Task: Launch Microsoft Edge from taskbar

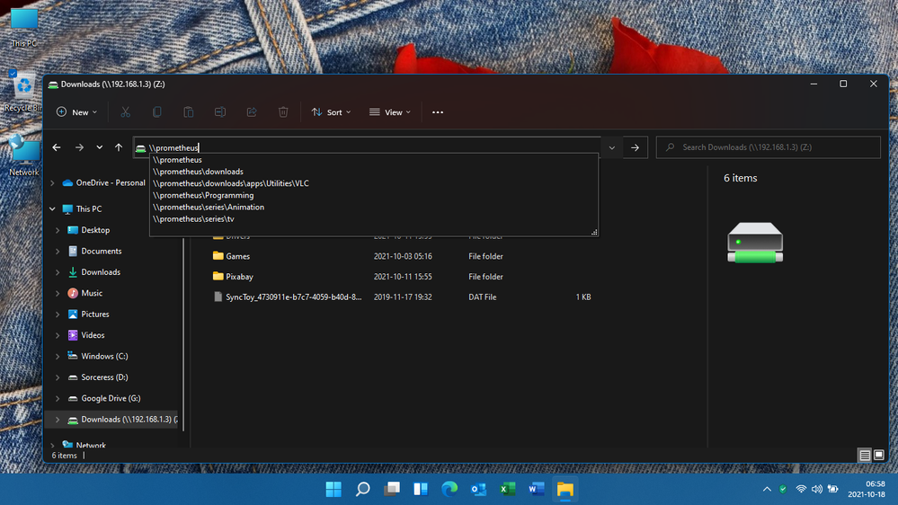Action: (449, 489)
